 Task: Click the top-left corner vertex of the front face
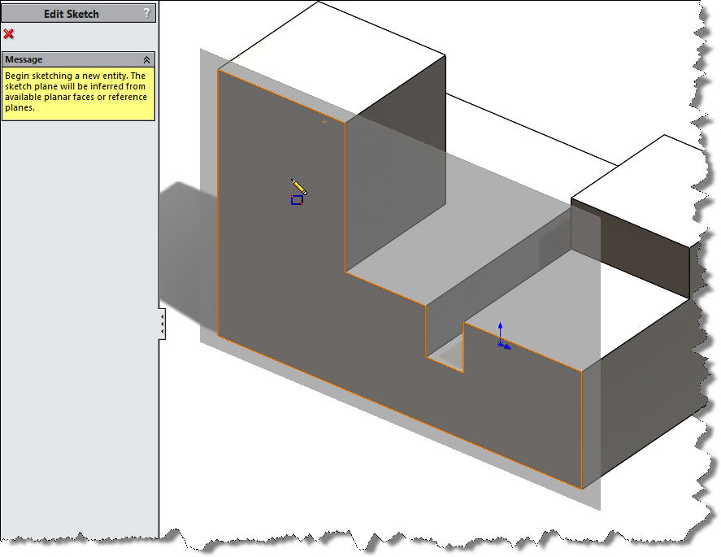tap(219, 70)
